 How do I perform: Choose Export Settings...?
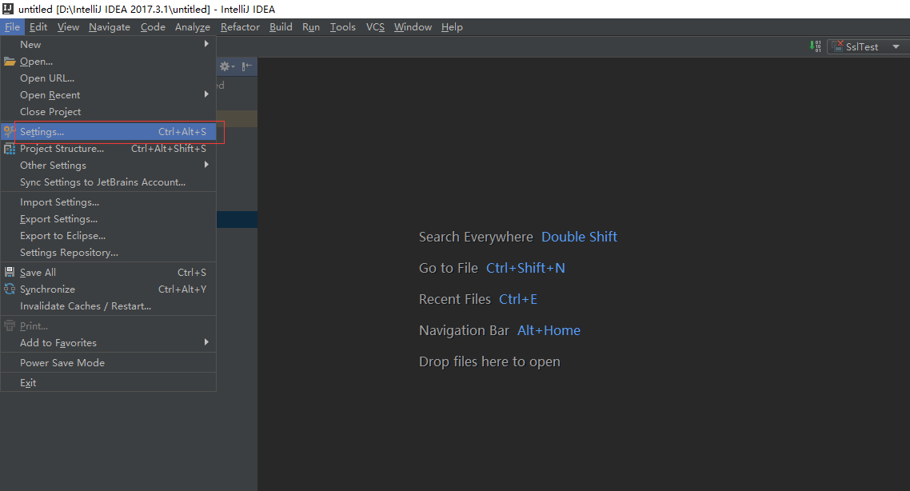tap(109, 219)
